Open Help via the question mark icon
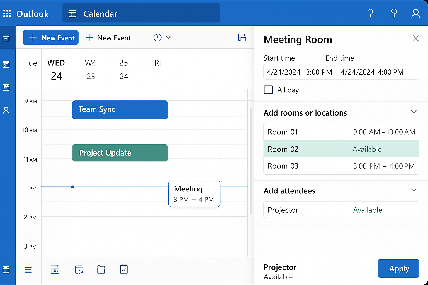The width and height of the screenshot is (428, 285). [371, 13]
